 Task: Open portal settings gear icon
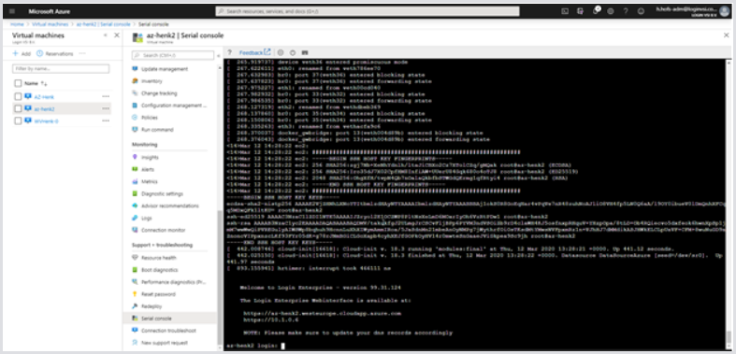pyautogui.click(x=610, y=11)
